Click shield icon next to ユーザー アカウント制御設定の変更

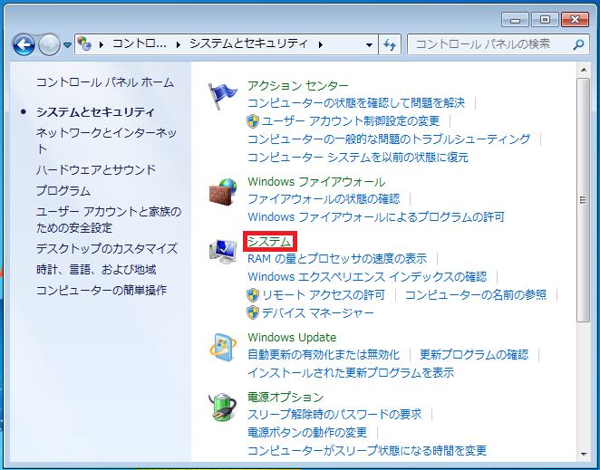tap(253, 121)
